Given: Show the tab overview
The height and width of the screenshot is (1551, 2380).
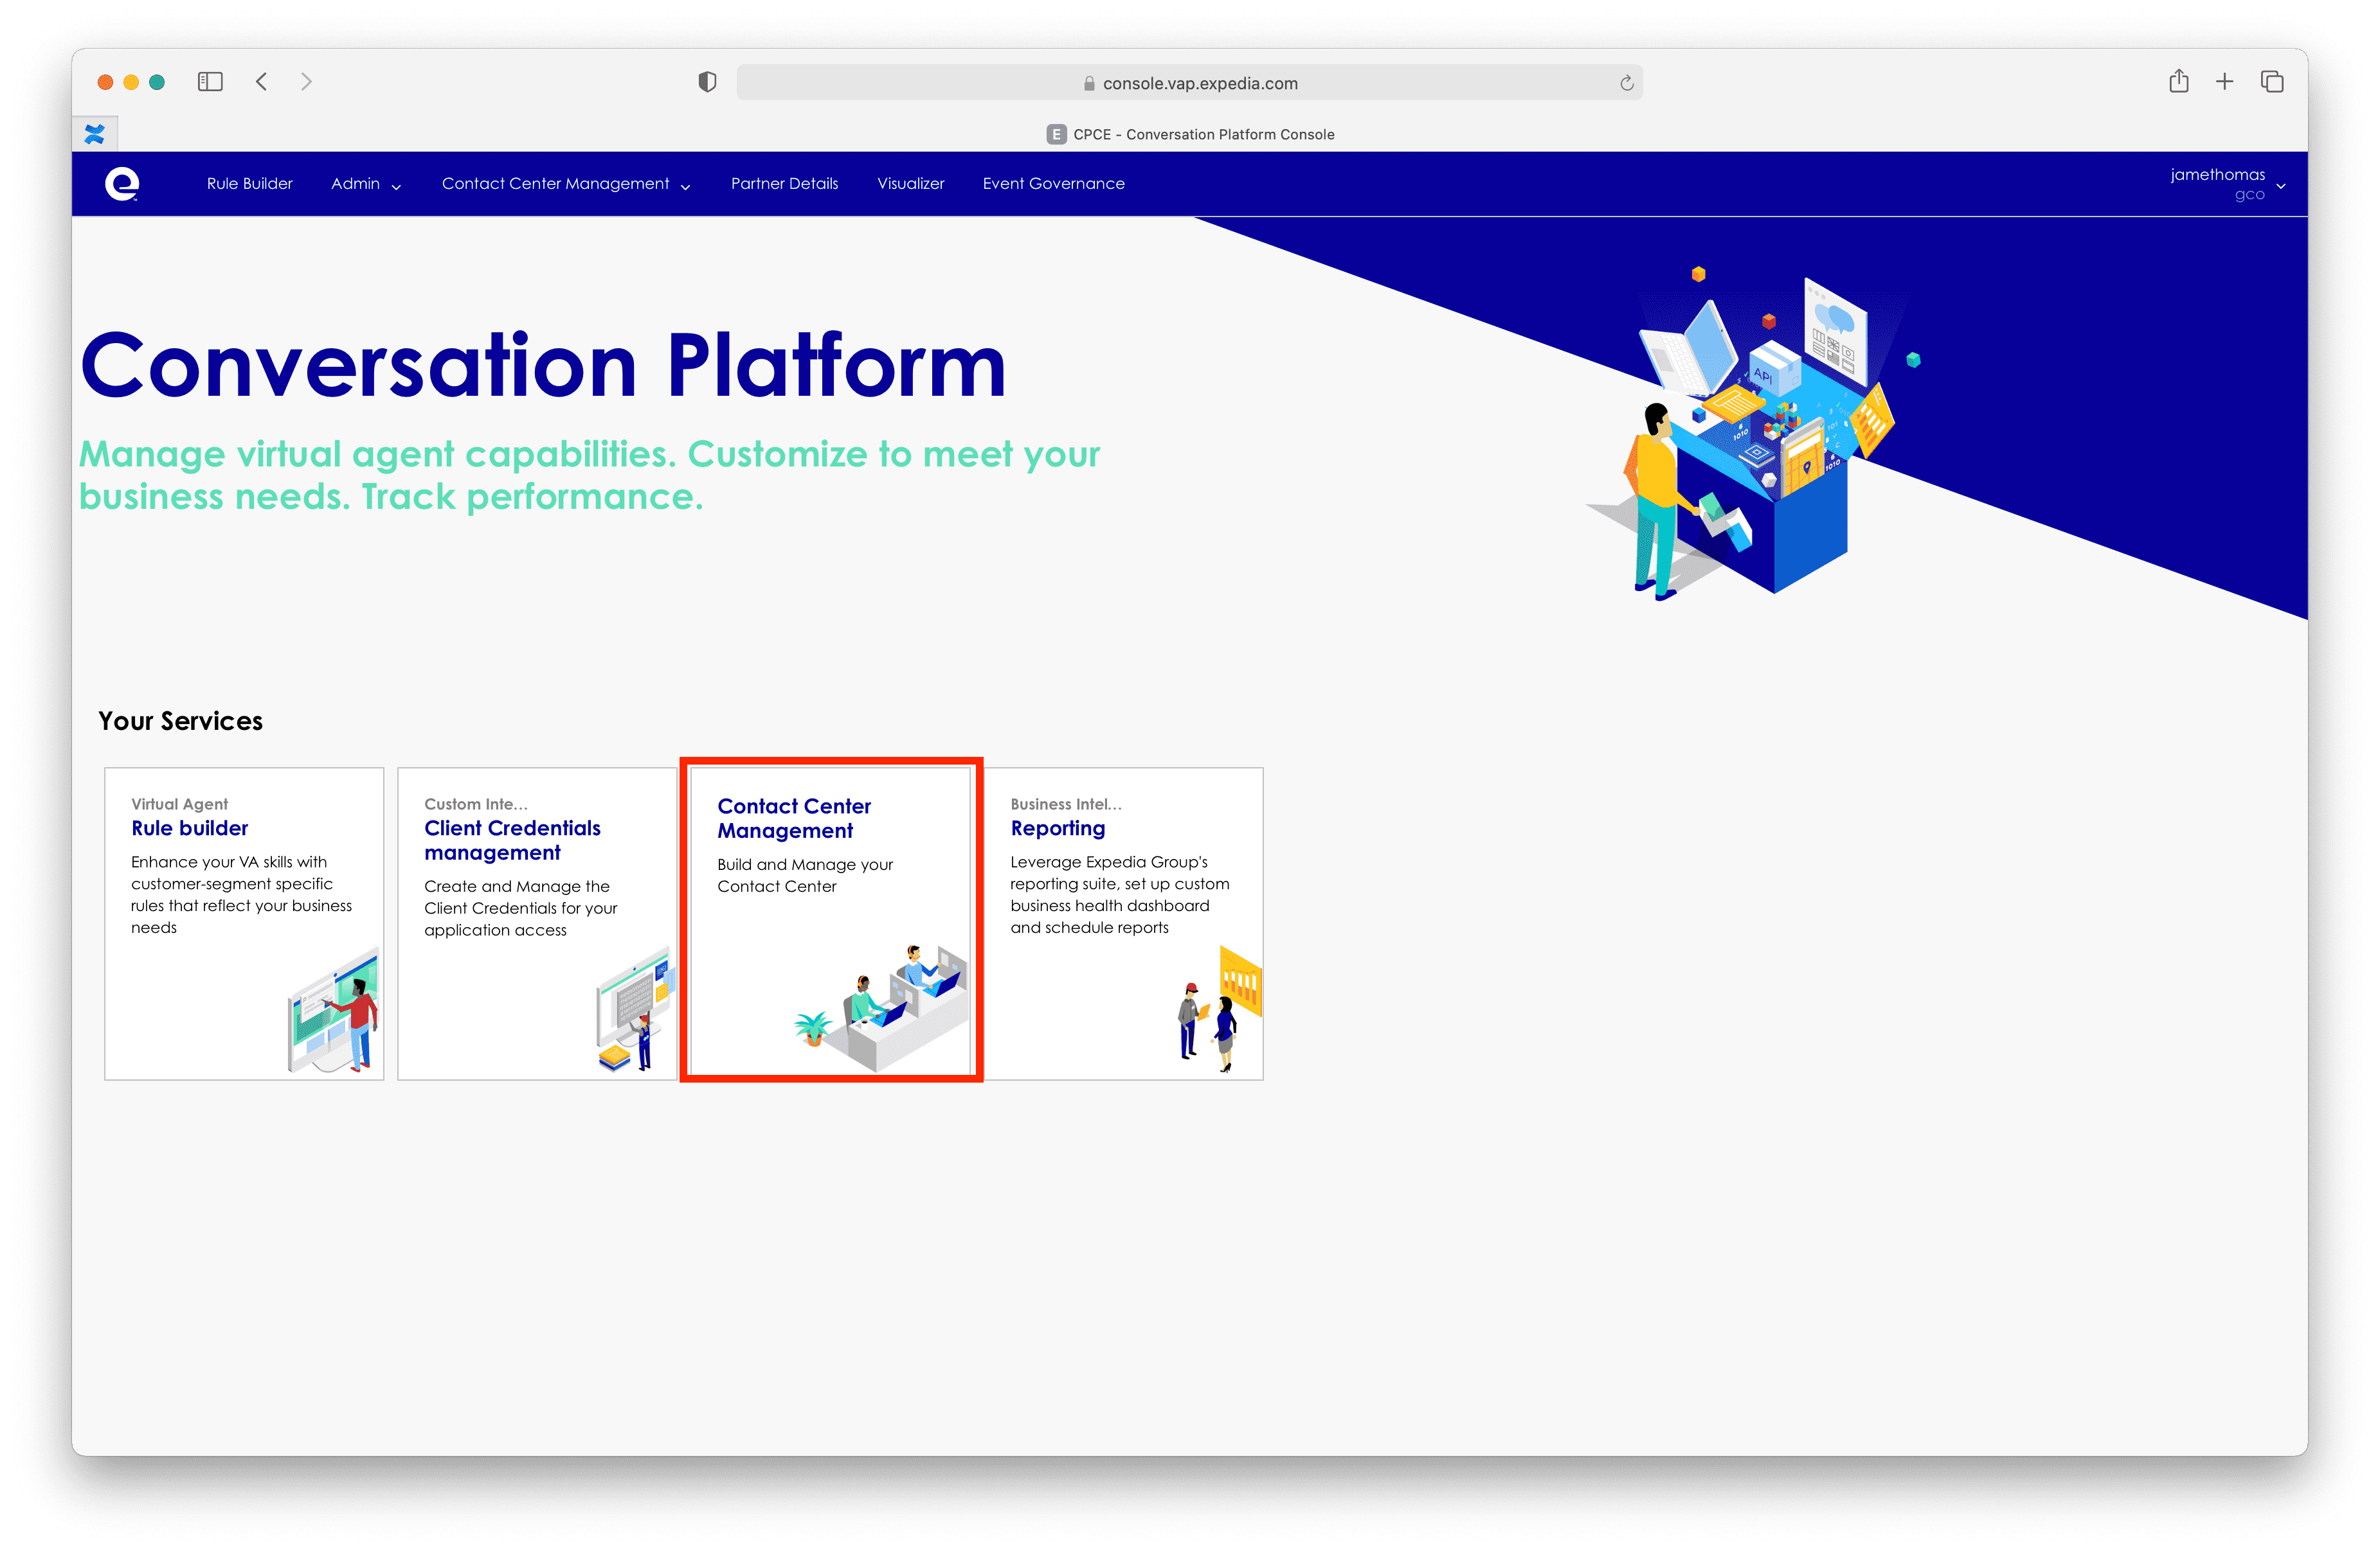Looking at the screenshot, I should pos(2271,81).
